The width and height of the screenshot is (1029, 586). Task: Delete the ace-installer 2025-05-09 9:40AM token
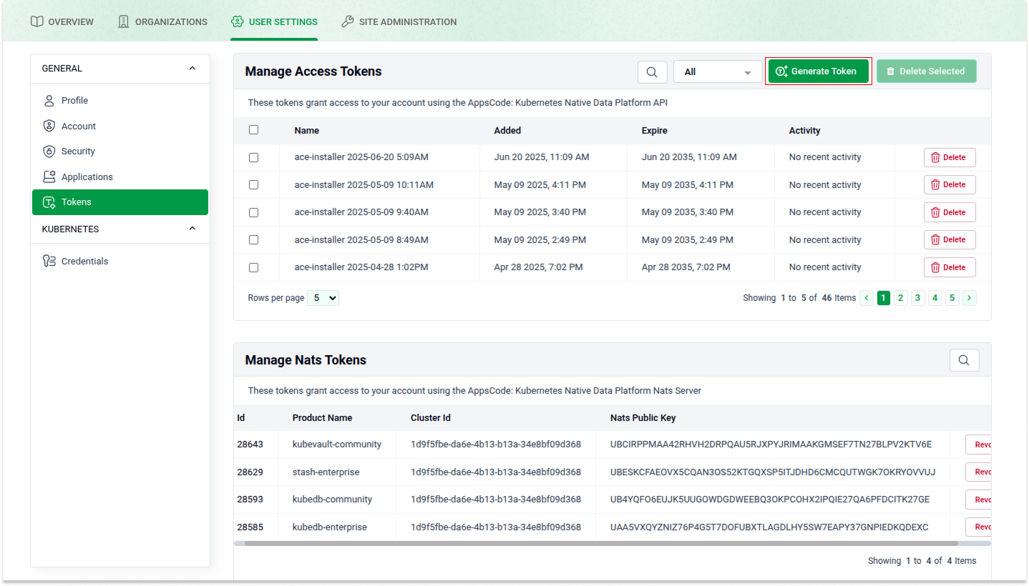tap(950, 212)
